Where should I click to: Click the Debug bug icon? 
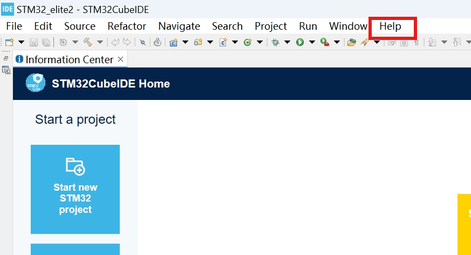[275, 42]
